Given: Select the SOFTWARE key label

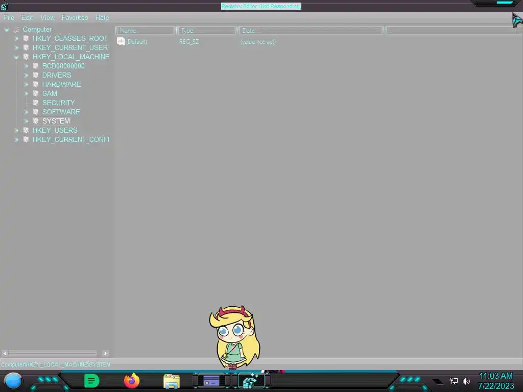Looking at the screenshot, I should 61,112.
